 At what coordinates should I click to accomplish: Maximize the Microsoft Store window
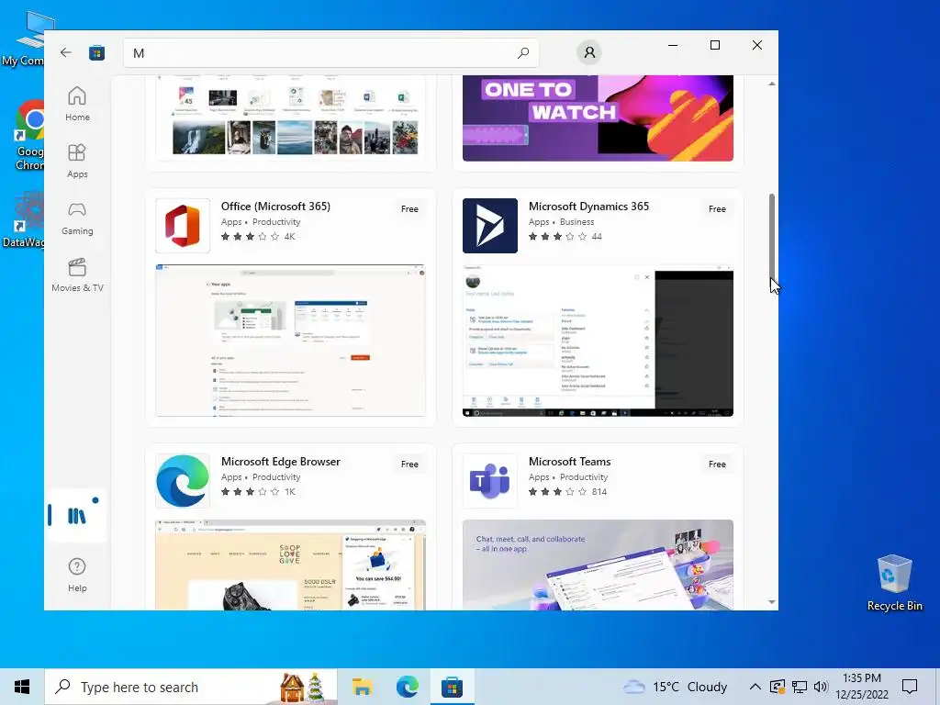point(714,46)
